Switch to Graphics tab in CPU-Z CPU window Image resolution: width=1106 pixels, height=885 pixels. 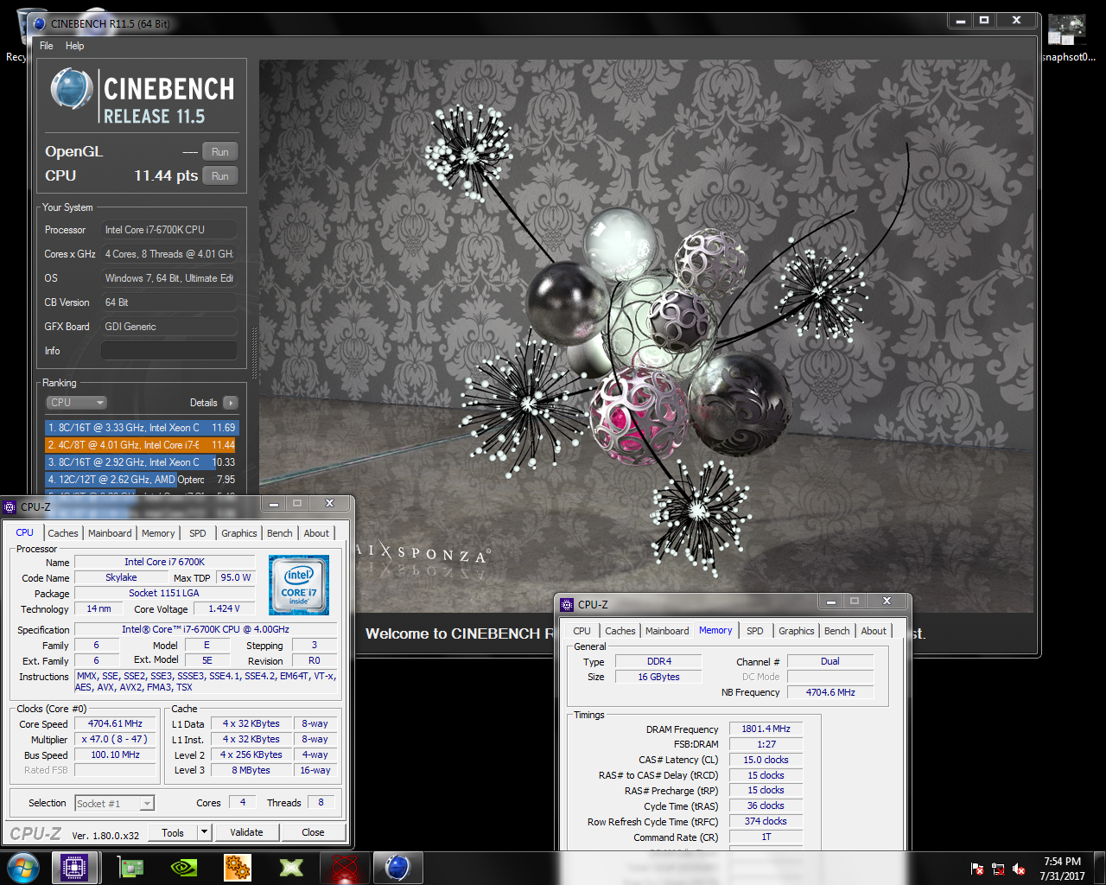tap(239, 533)
